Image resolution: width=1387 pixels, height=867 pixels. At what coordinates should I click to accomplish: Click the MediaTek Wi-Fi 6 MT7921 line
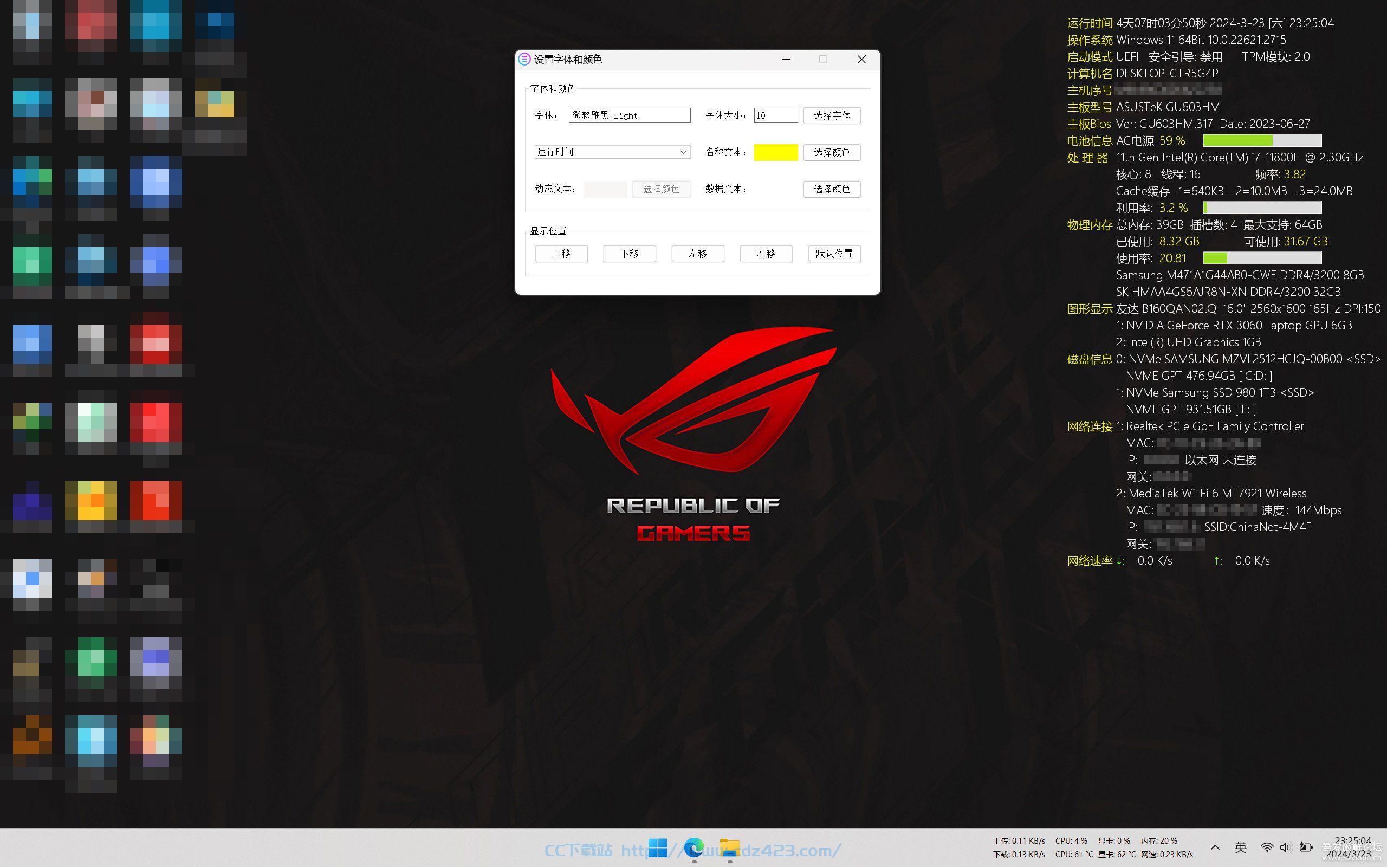1211,493
